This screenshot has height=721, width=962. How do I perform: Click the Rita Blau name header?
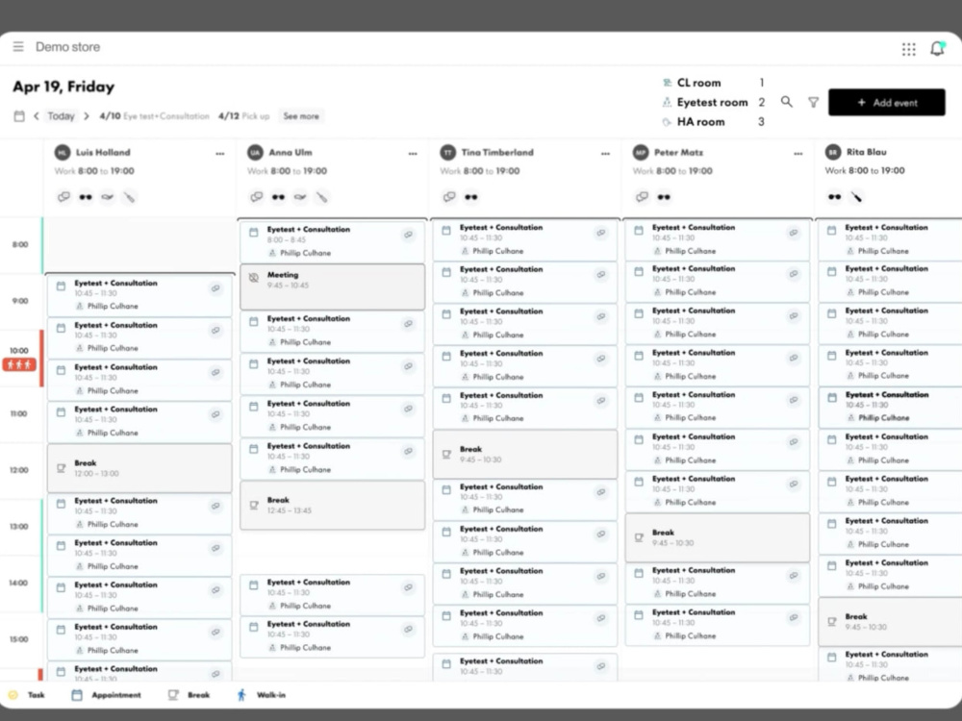(x=867, y=152)
